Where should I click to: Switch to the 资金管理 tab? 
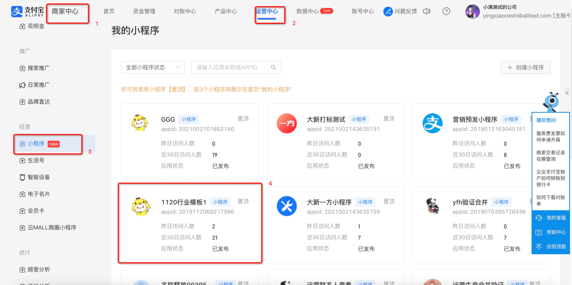pyautogui.click(x=144, y=11)
